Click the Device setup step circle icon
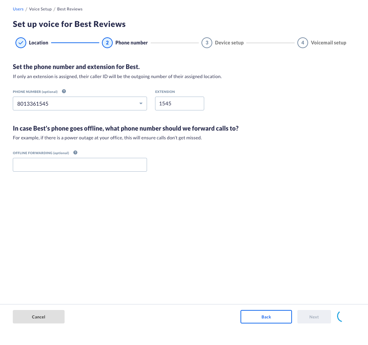 [x=207, y=43]
